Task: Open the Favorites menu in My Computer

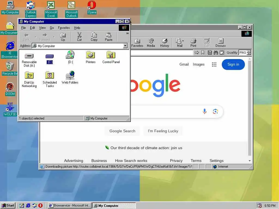Action: [x=64, y=28]
